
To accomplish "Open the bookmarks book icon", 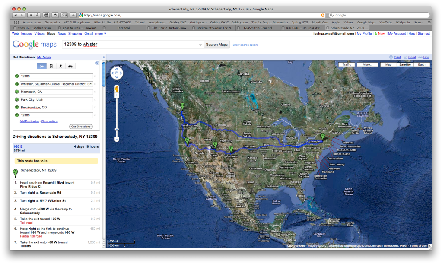I will pos(16,22).
